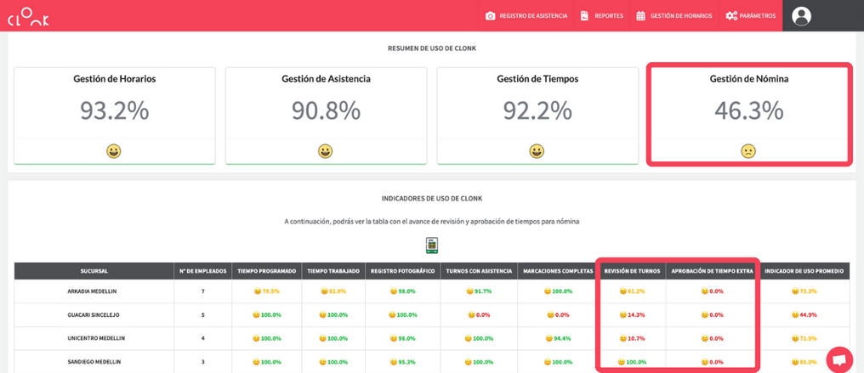This screenshot has height=373, width=864.
Task: Click the camera icon in navbar
Action: click(x=491, y=16)
